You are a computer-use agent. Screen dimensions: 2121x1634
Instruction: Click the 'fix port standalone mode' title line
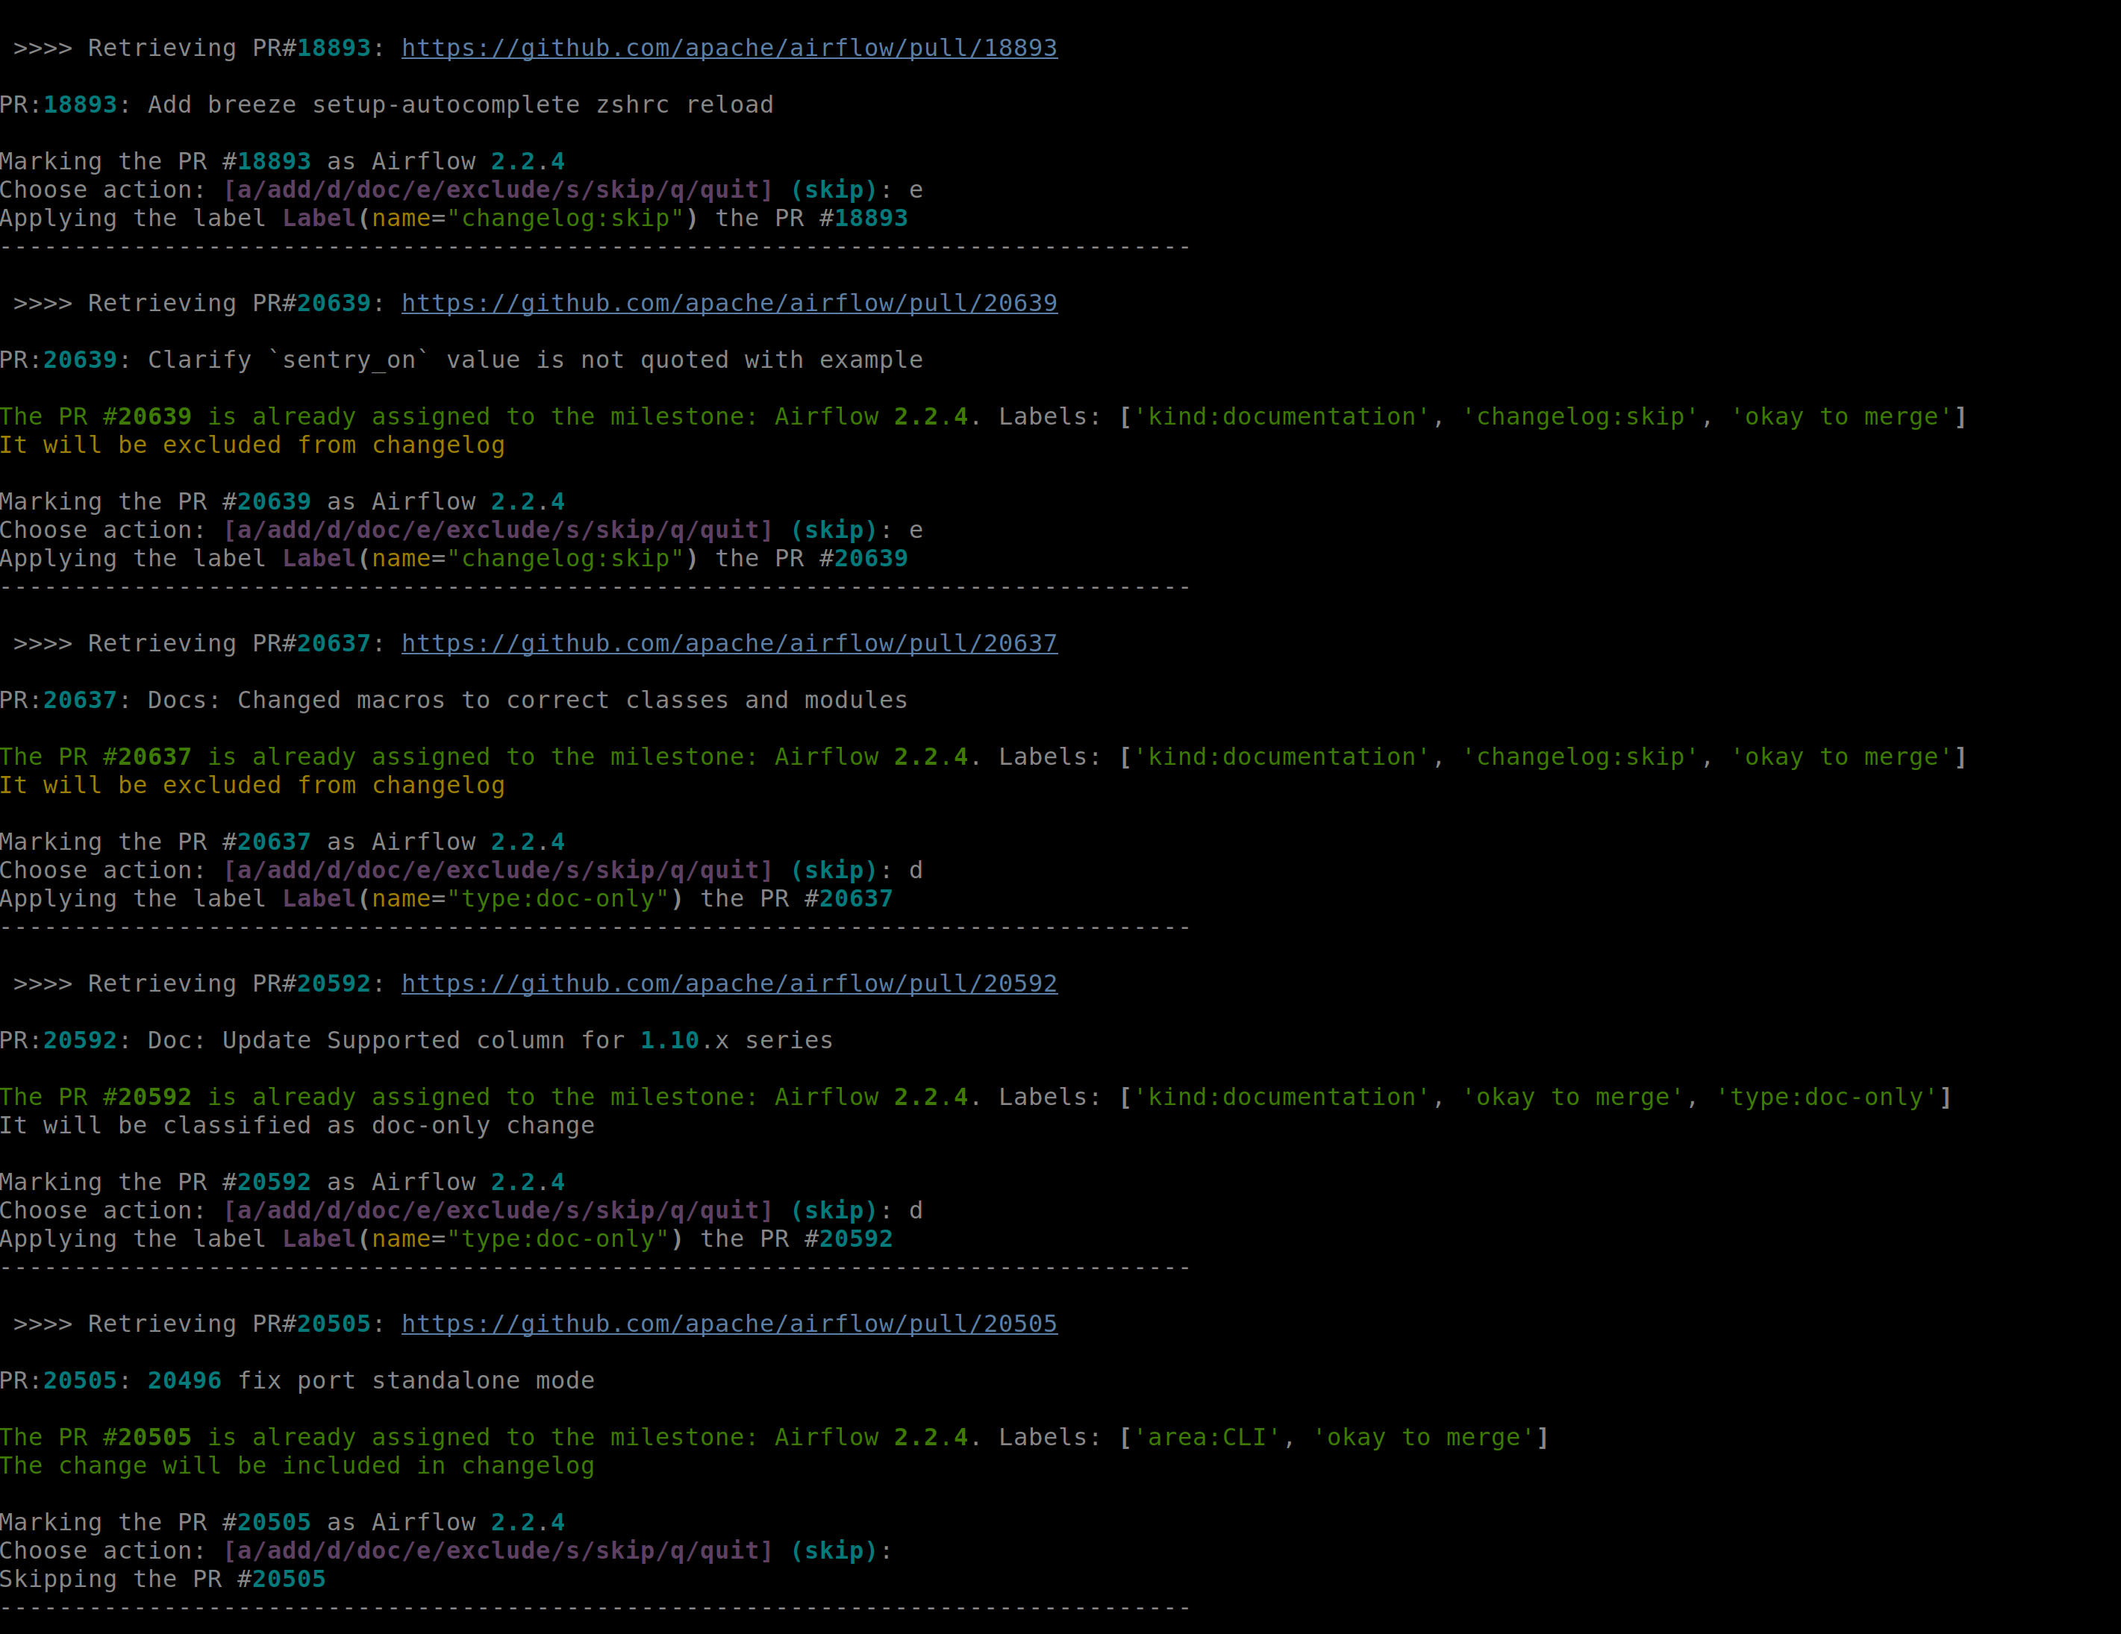(x=416, y=1380)
